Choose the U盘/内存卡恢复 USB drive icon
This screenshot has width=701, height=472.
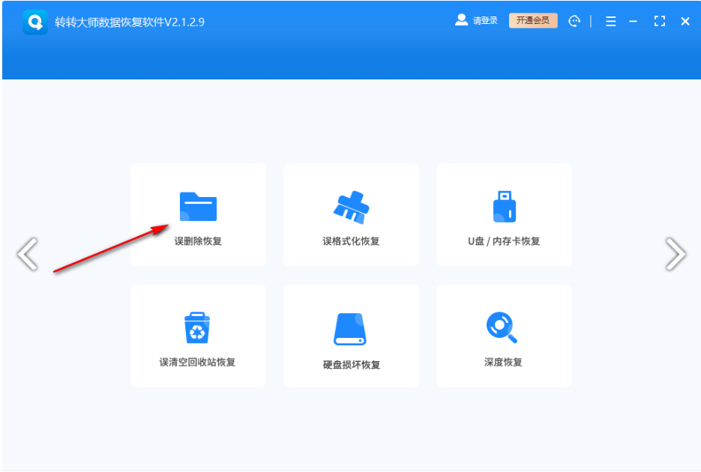tap(505, 206)
